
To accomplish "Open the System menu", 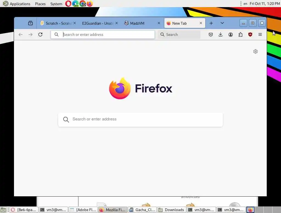I will 56,4.
